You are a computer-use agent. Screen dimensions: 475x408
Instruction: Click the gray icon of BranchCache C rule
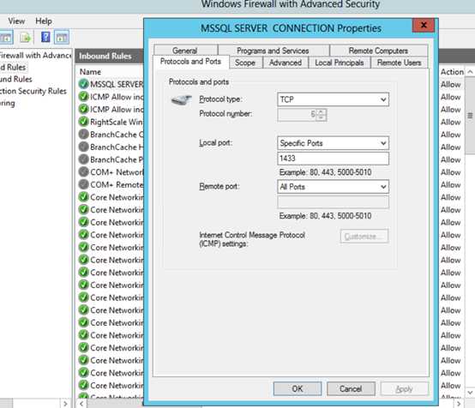[x=83, y=134]
